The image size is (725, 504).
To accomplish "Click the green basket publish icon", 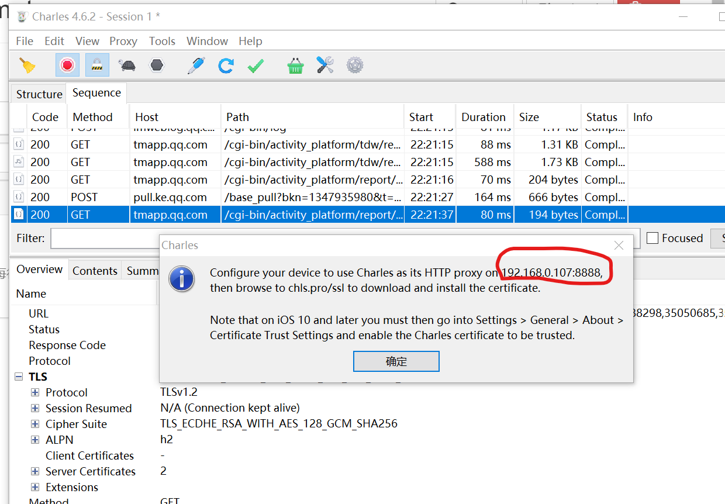I will (x=295, y=65).
